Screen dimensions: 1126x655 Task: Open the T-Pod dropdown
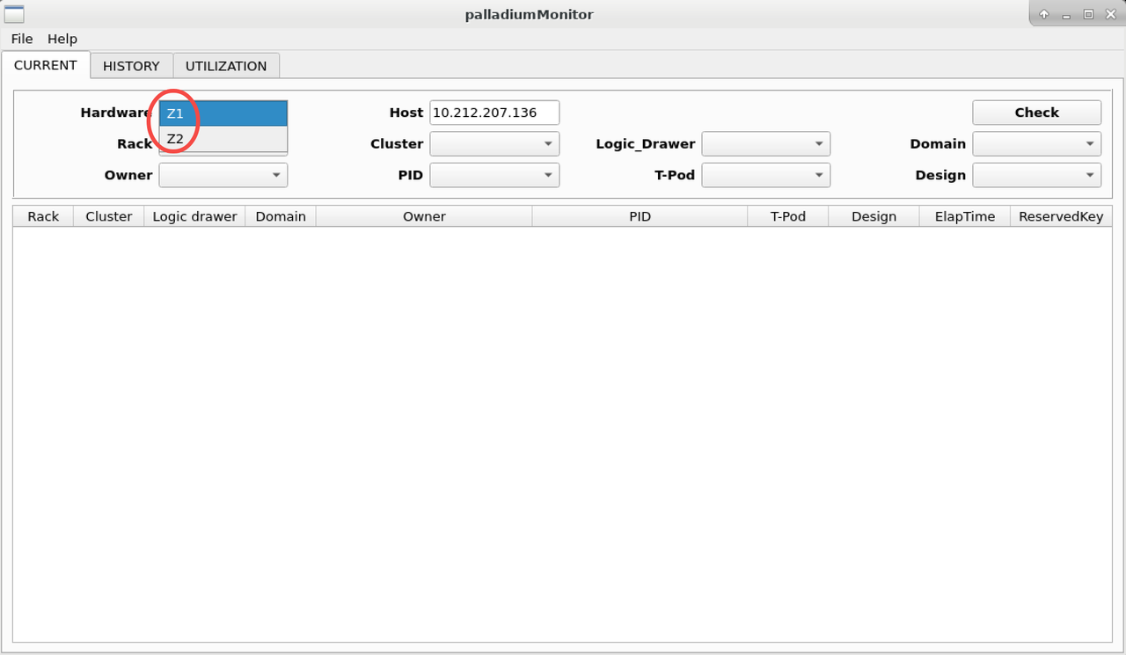(765, 175)
